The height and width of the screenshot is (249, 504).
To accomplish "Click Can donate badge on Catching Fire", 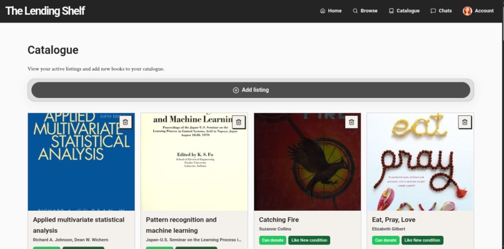I will click(273, 240).
